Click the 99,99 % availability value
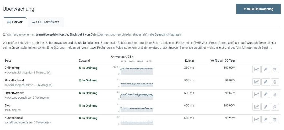 click(230, 118)
